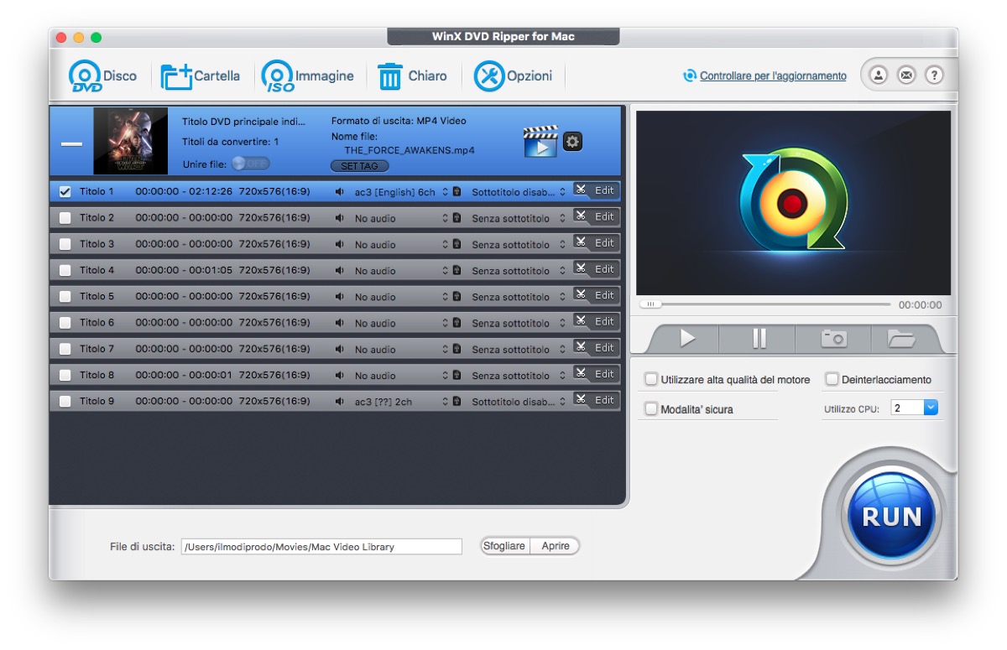Viewport: 1007px width, 650px height.
Task: Toggle the Unire file switch
Action: (x=251, y=164)
